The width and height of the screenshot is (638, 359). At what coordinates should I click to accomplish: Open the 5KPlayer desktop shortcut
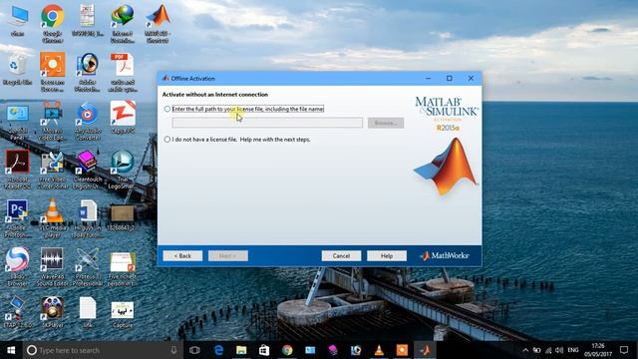[x=53, y=312]
